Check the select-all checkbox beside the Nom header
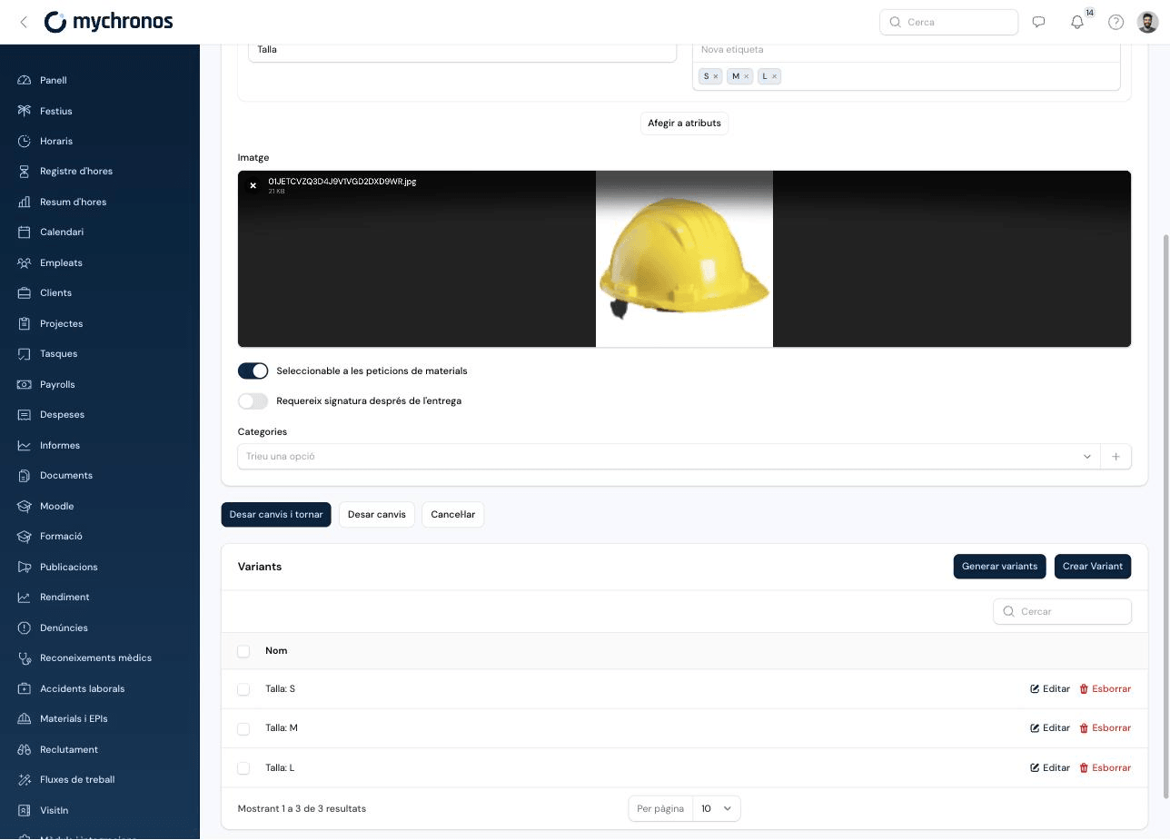The width and height of the screenshot is (1170, 840). tap(243, 651)
